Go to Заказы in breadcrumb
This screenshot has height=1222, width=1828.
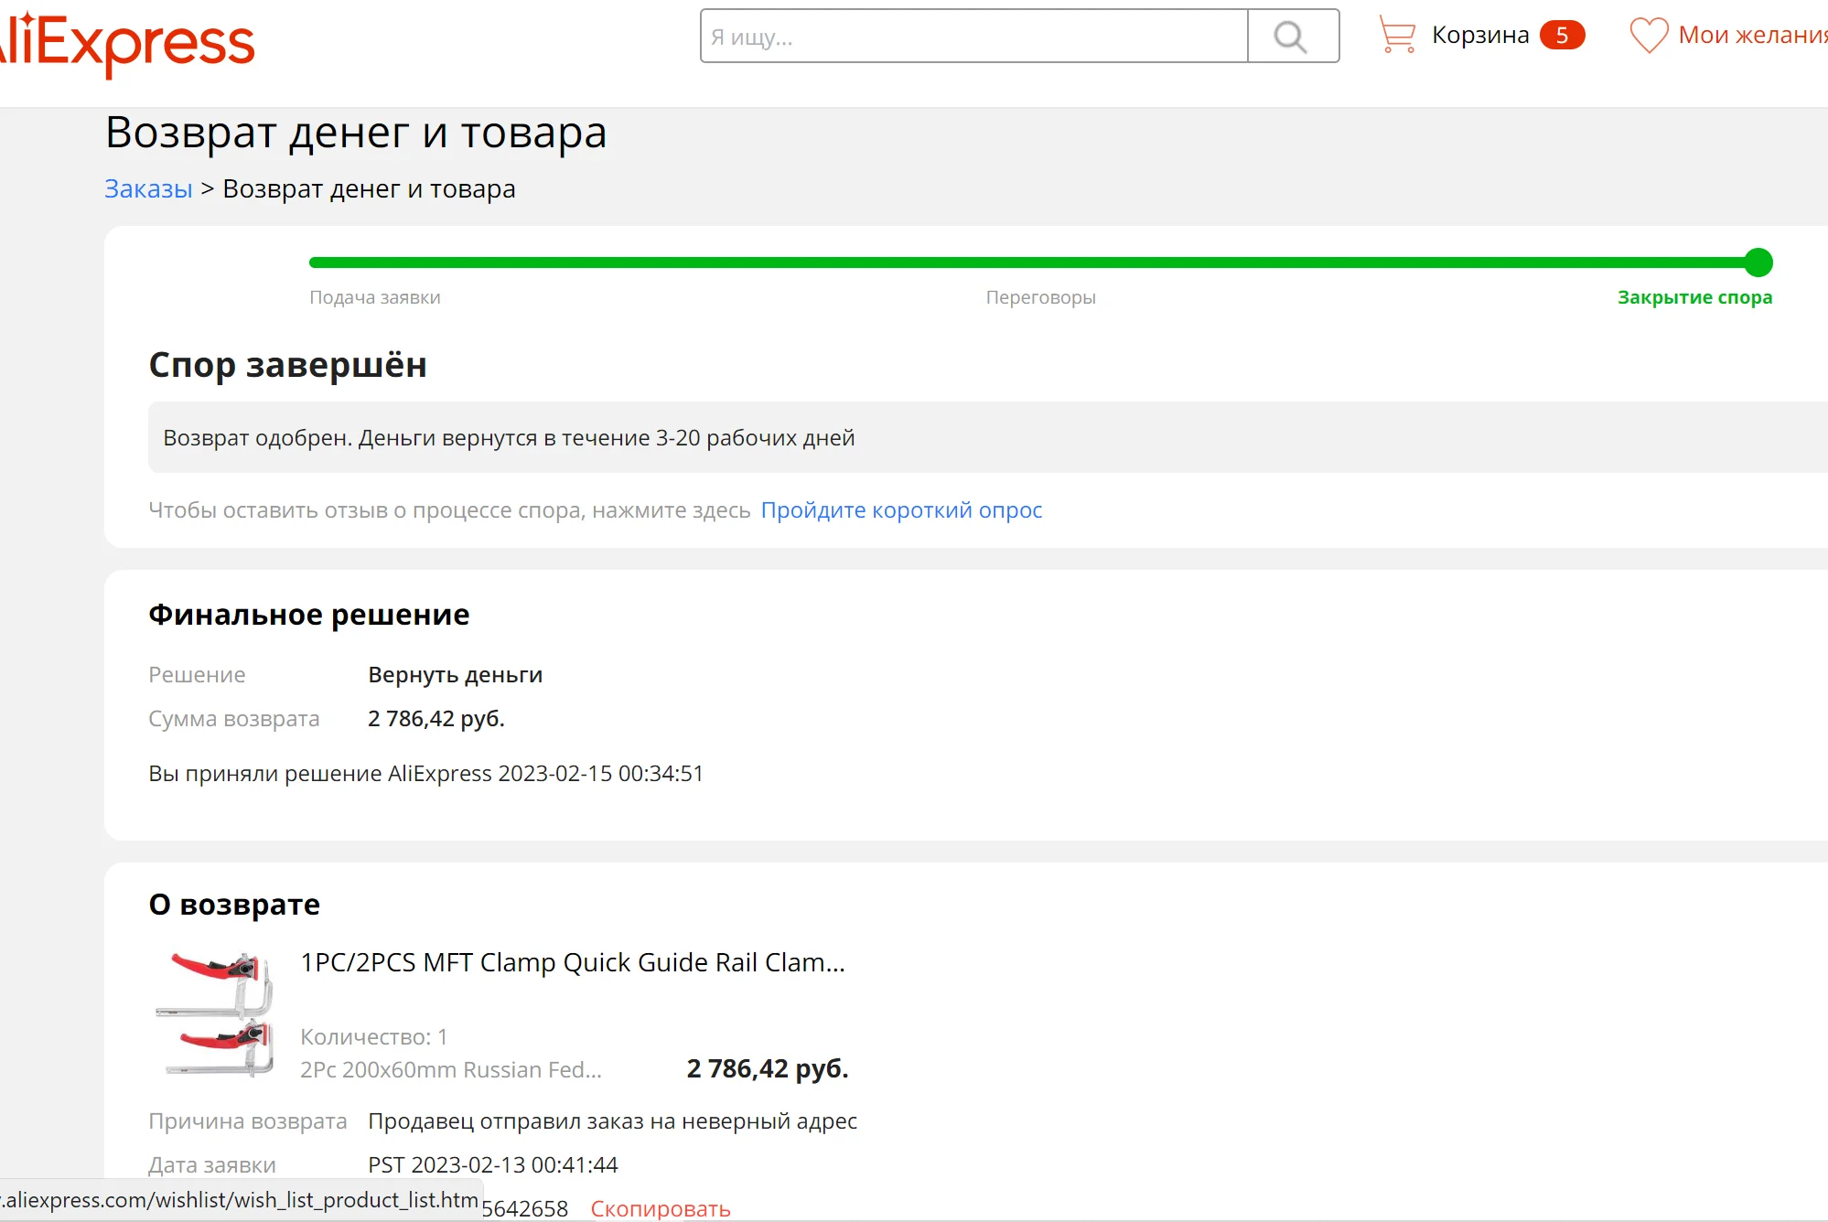tap(148, 188)
